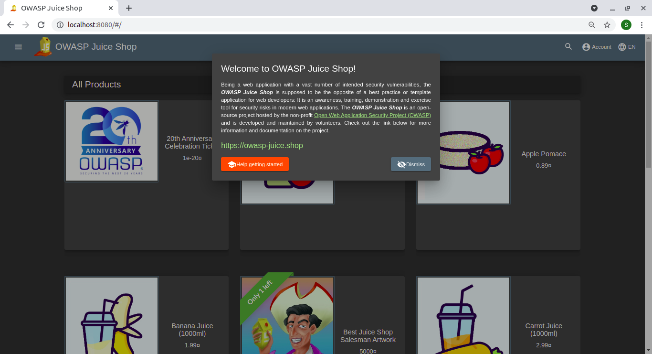Open the hamburger side menu
652x354 pixels.
pyautogui.click(x=18, y=47)
